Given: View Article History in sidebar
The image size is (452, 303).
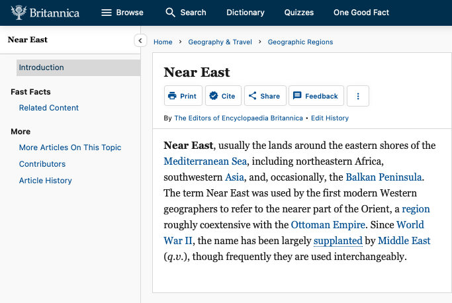Looking at the screenshot, I should coord(46,181).
